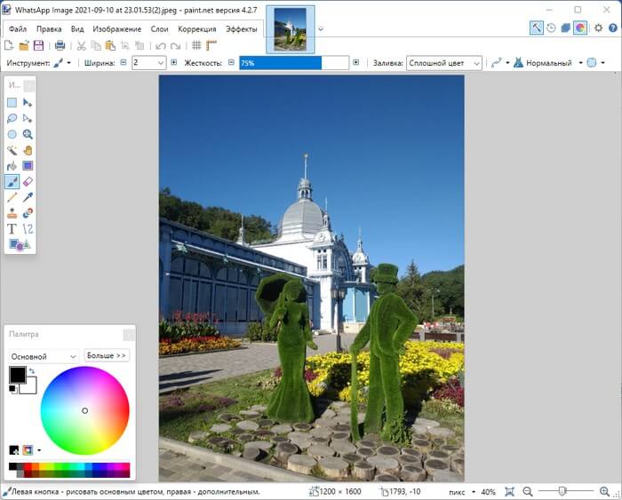Toggle the Layers window button
The height and width of the screenshot is (500, 622).
[x=565, y=28]
